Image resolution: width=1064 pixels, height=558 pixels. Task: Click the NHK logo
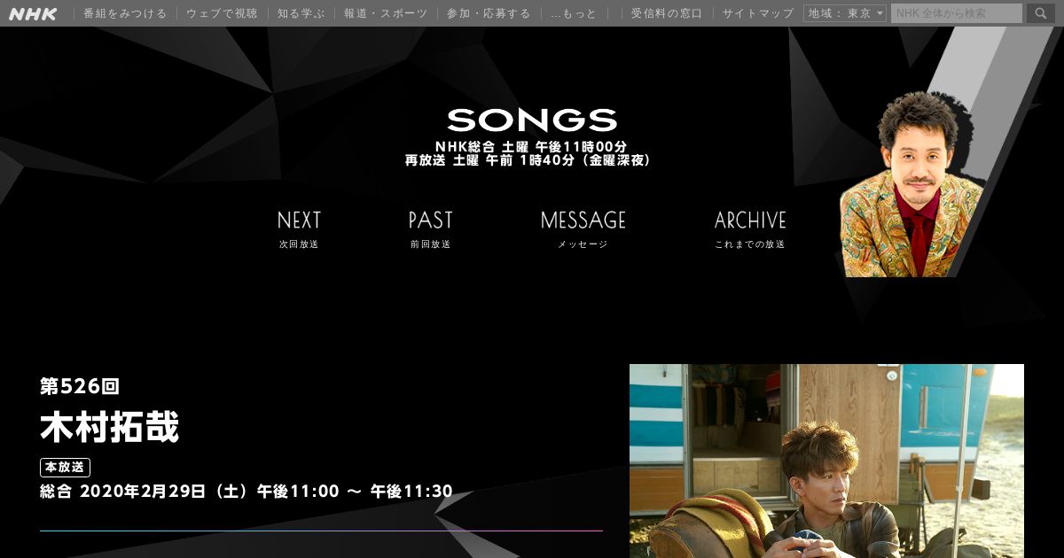33,13
